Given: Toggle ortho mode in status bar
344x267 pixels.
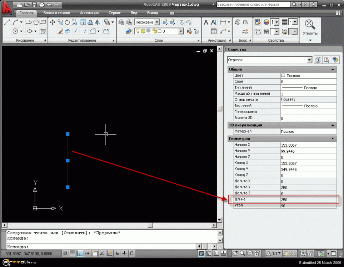Looking at the screenshot, I should (x=80, y=253).
